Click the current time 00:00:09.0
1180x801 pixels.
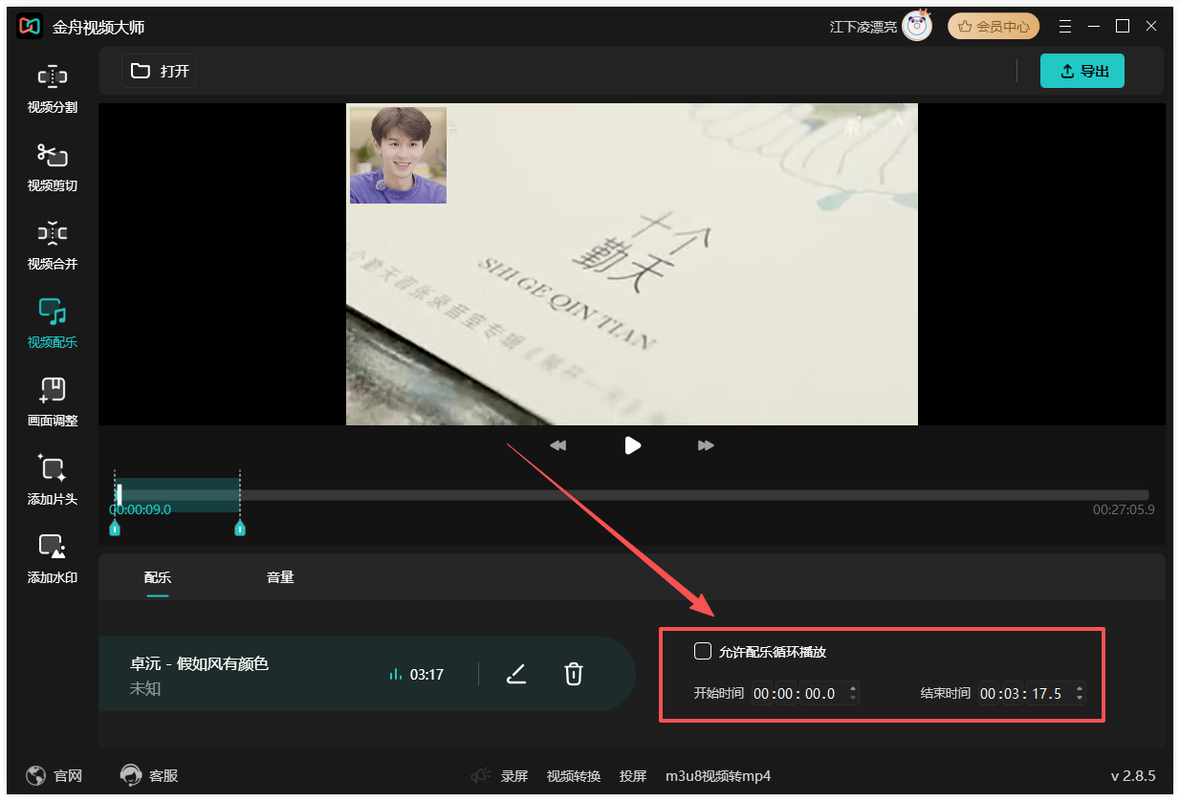tap(141, 509)
